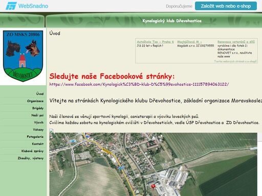262x196 pixels.
Task: Click the Doporučujeme label
Action: 179,6
